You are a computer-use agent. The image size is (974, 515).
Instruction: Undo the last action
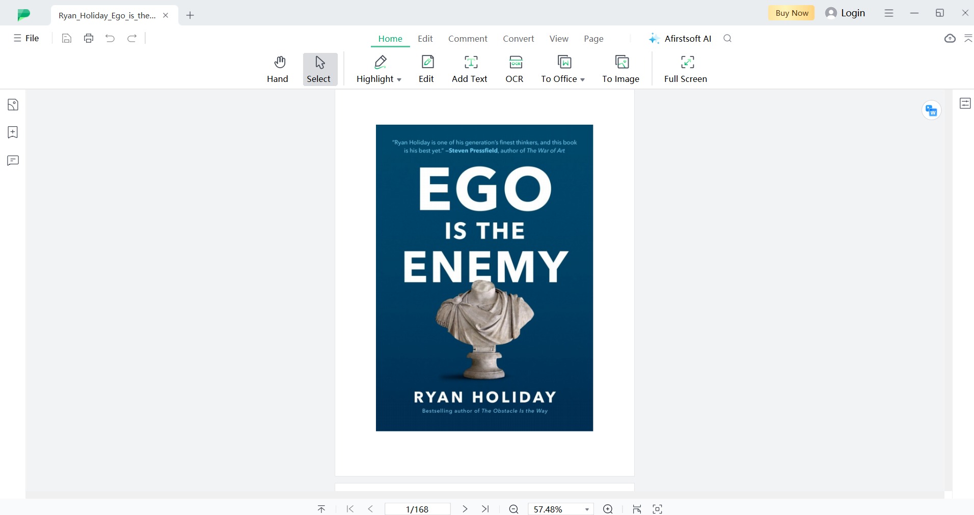pyautogui.click(x=110, y=38)
